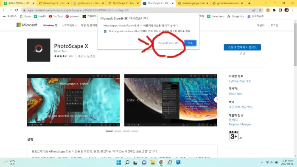The image size is (297, 167).
Task: Open the NAVER bookmark
Action: pyautogui.click(x=40, y=16)
